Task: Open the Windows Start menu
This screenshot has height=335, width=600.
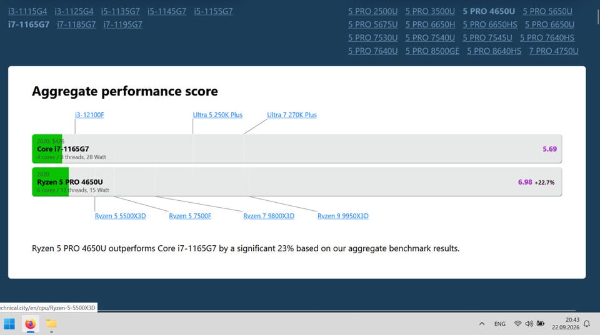Action: point(9,324)
